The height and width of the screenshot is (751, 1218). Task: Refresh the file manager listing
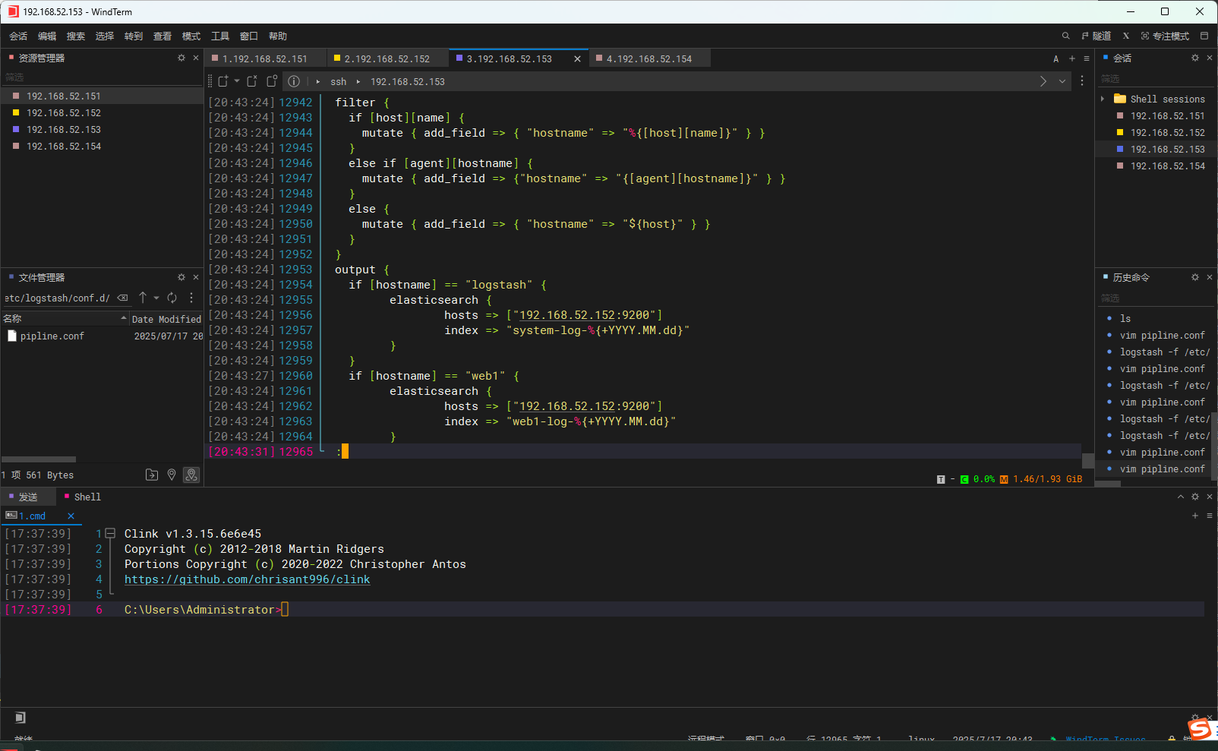point(172,298)
